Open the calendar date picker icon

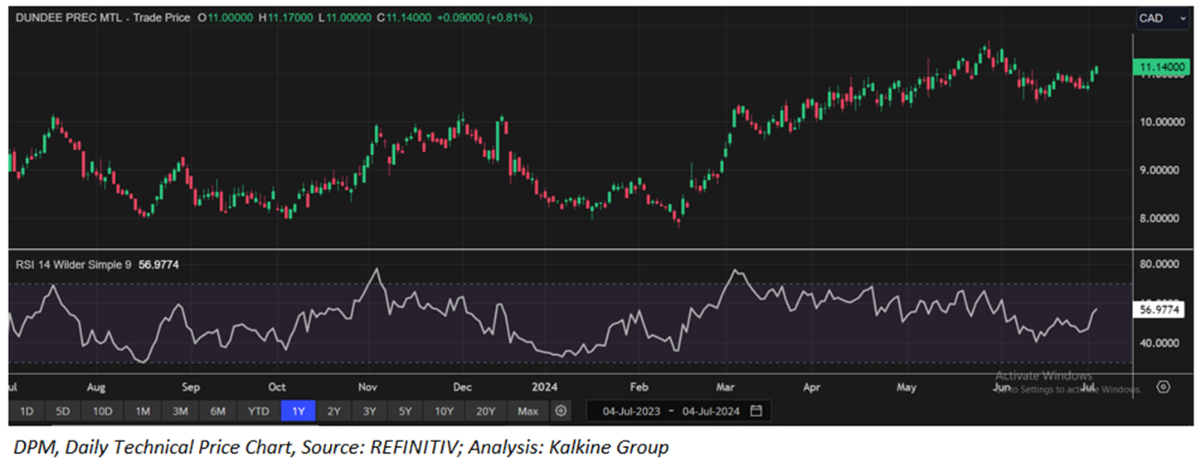click(756, 411)
